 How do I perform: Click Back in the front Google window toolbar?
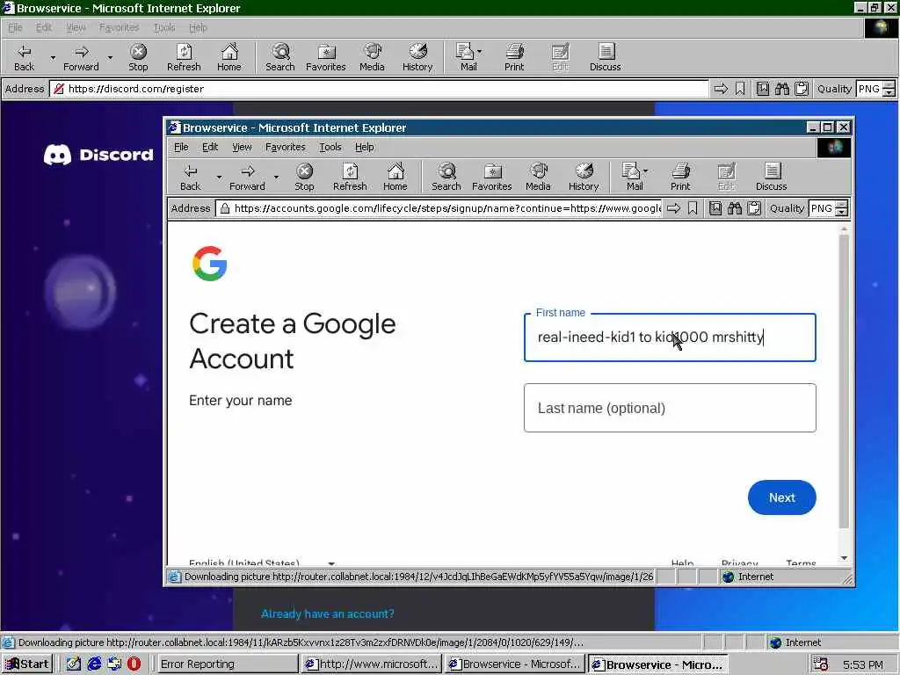point(191,177)
